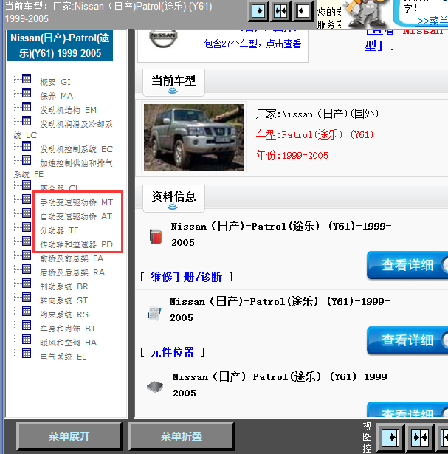Click the 菜单折叠 button
448x454 pixels.
182,436
